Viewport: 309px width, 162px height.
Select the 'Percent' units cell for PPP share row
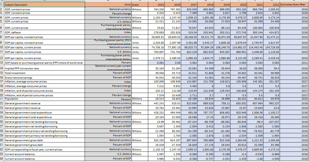tap(108, 63)
